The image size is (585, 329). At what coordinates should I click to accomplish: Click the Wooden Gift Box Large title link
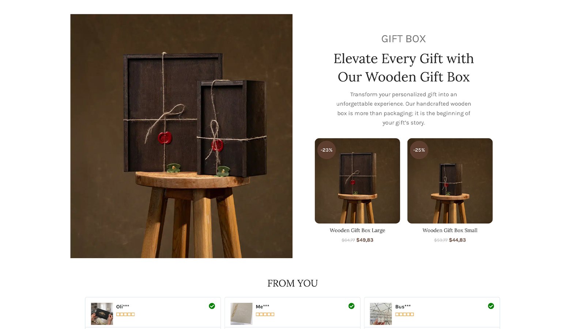click(357, 230)
